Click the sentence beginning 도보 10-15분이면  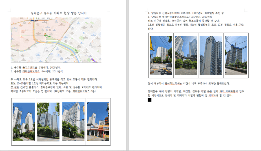click(x=40, y=83)
